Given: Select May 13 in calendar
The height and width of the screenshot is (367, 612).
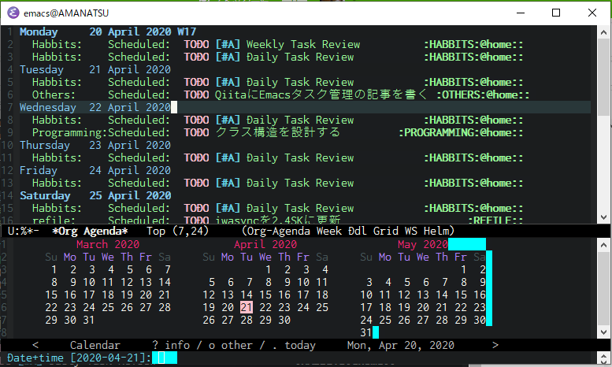Looking at the screenshot, I should 423,295.
